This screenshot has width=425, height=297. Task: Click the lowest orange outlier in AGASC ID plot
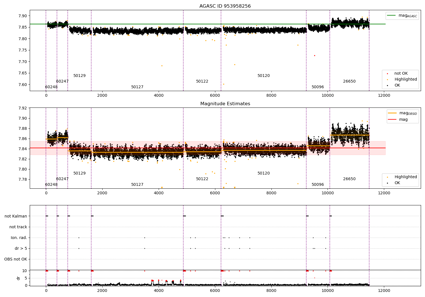(x=224, y=84)
